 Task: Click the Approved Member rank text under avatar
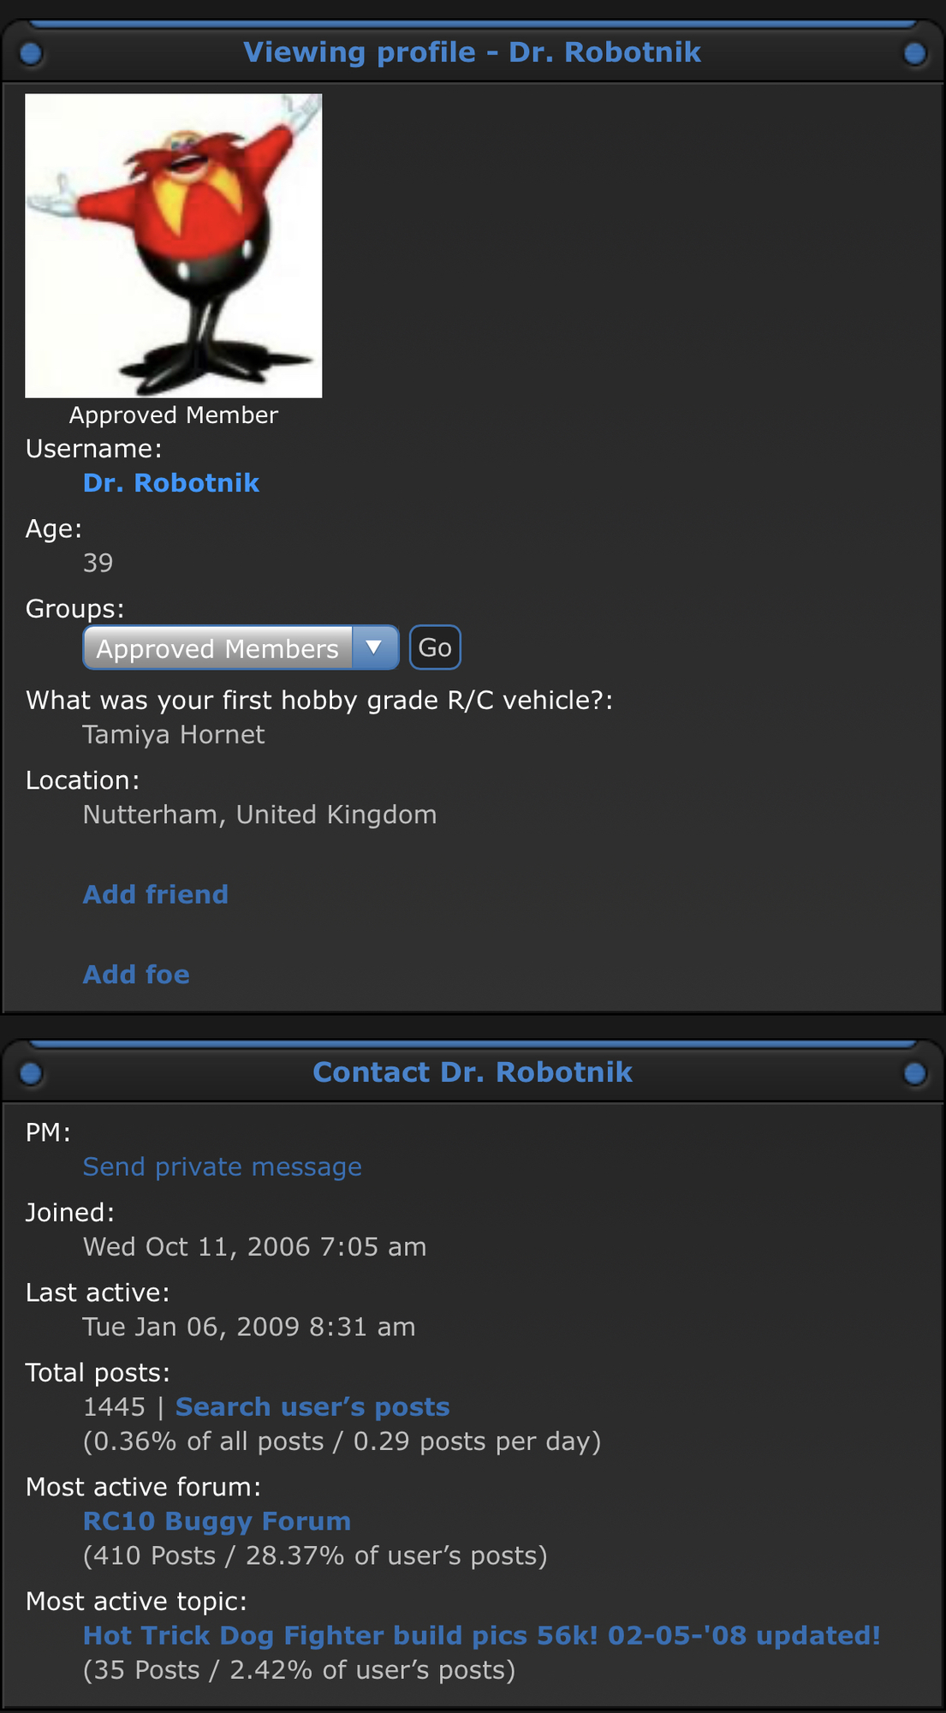pyautogui.click(x=174, y=415)
